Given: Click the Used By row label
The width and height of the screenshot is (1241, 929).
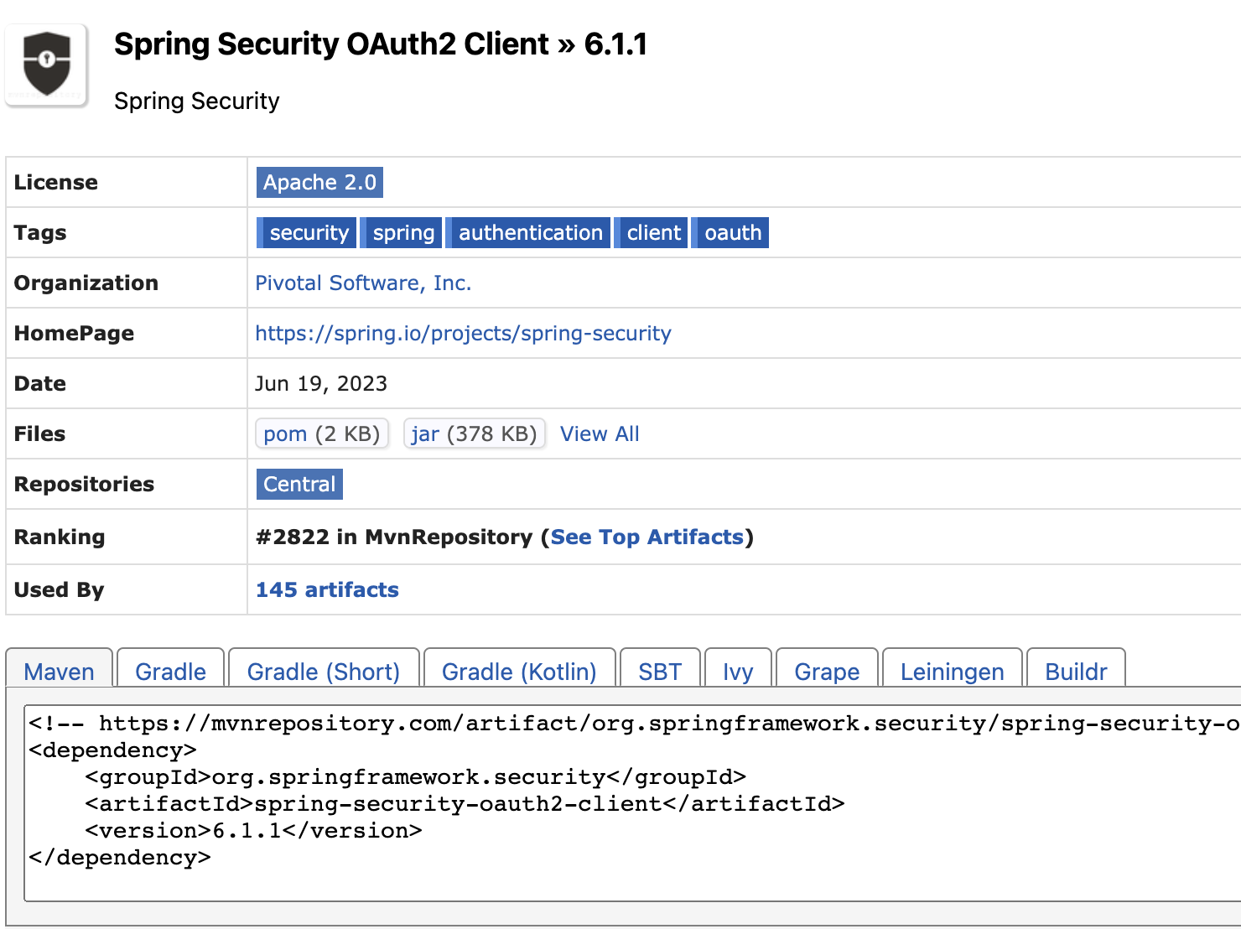Looking at the screenshot, I should click(59, 589).
